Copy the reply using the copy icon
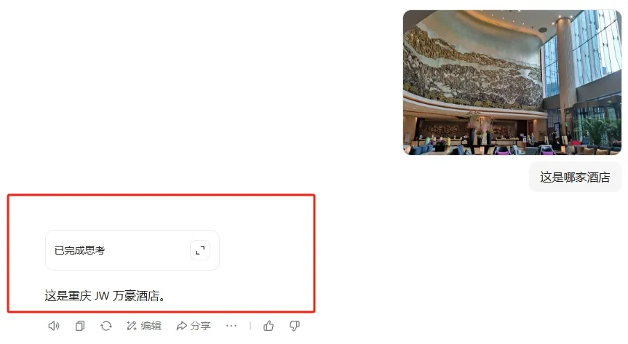The height and width of the screenshot is (344, 628). click(x=80, y=326)
